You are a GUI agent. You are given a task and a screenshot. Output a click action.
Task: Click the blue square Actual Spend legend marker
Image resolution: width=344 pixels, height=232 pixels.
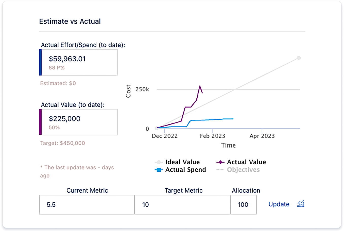click(159, 170)
